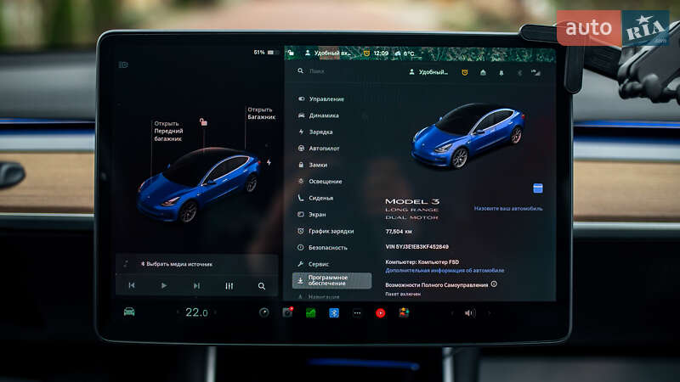Image resolution: width=680 pixels, height=382 pixels.
Task: Tap the Bluetooth icon in settings header
Action: [519, 73]
